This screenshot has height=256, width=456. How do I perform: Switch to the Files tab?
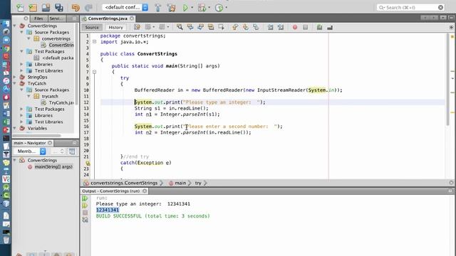38,18
